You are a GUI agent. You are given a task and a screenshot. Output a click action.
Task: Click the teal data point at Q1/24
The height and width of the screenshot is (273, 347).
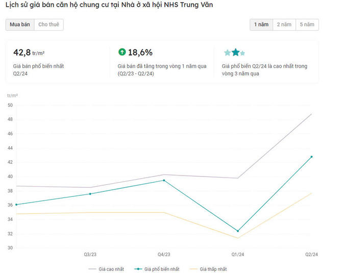(x=237, y=231)
